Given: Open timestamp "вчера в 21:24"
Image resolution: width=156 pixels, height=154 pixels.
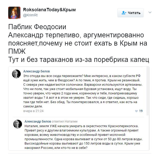Looking at the screenshot, I should [33, 111].
